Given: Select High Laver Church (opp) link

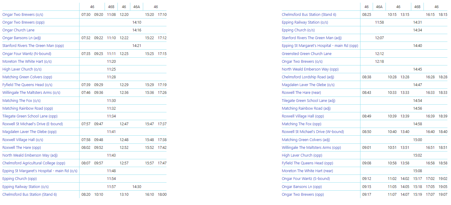Looking at the screenshot, I should tap(302, 155).
